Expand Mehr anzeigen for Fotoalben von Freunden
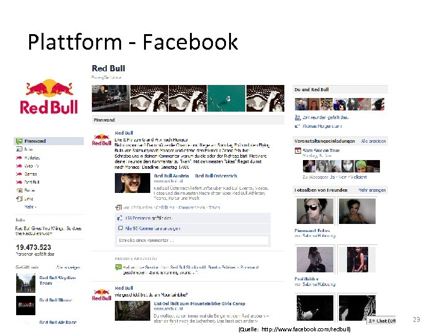This screenshot has height=335, width=447. (372, 190)
